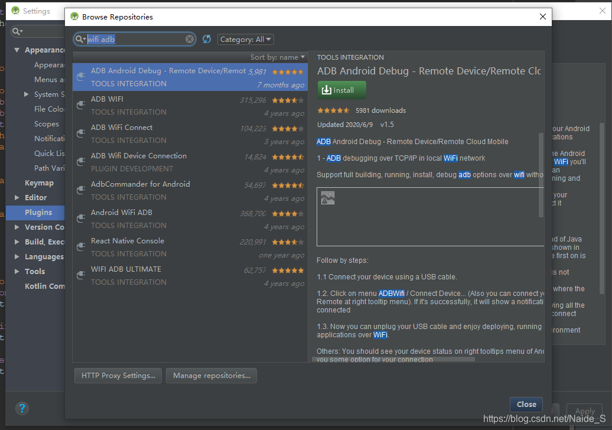Click the Settings window search magnifier icon

17,31
